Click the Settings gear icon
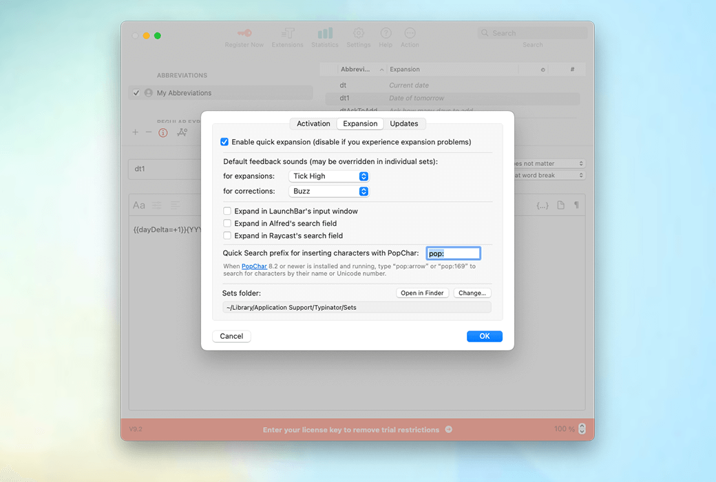Viewport: 716px width, 482px height. point(359,33)
